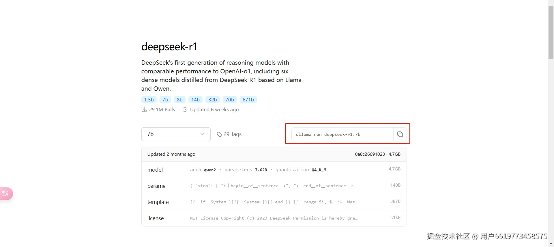The width and height of the screenshot is (554, 247).
Task: Choose the 14b size tag
Action: point(195,100)
